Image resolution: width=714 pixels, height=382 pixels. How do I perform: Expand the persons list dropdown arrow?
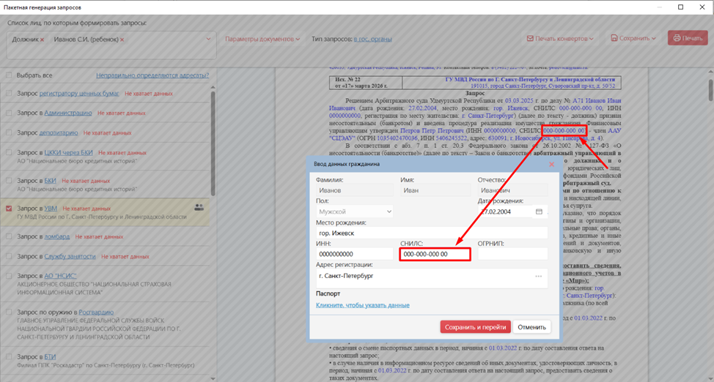(x=209, y=40)
